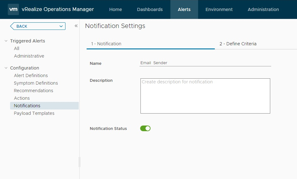Open the BACK button dropdown arrow

pyautogui.click(x=61, y=26)
